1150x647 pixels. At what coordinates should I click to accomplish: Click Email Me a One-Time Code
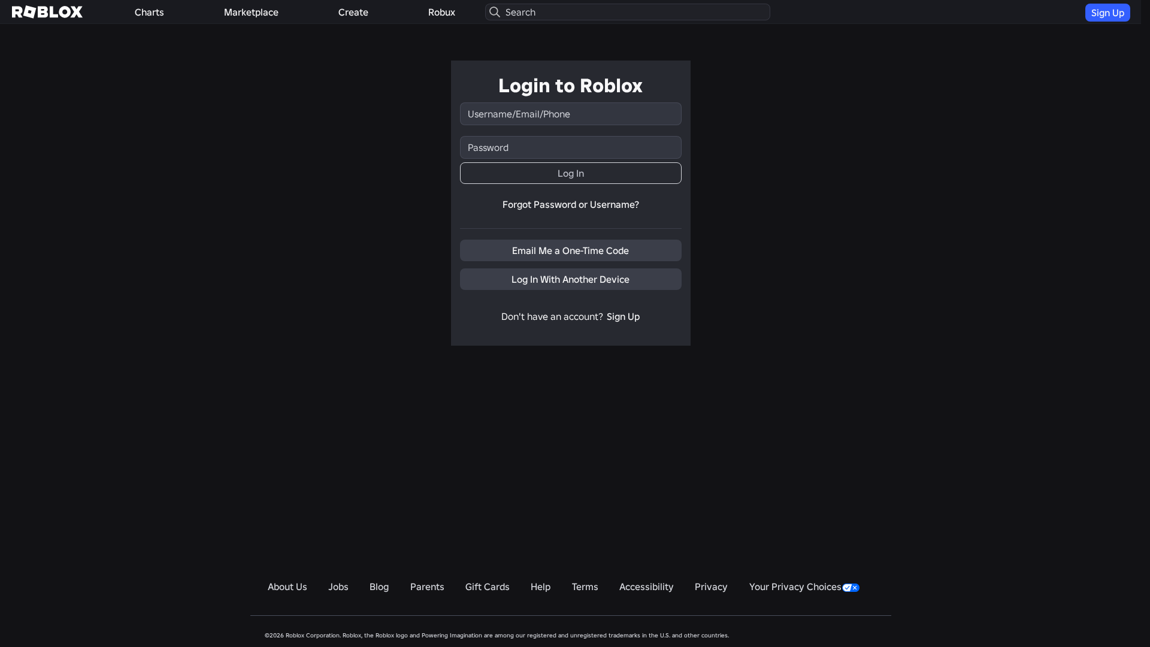[571, 250]
